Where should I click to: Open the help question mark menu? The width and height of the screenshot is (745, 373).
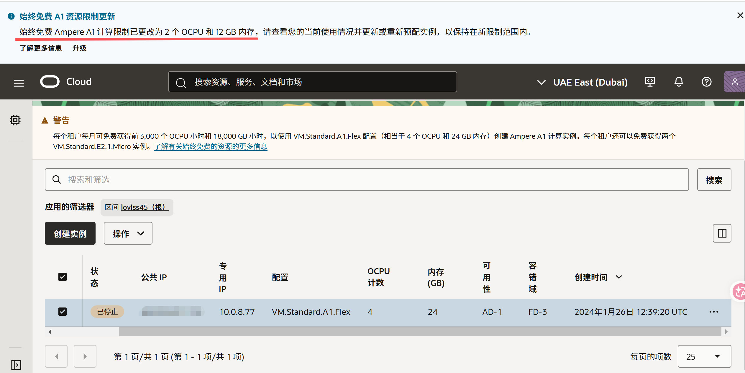tap(707, 82)
